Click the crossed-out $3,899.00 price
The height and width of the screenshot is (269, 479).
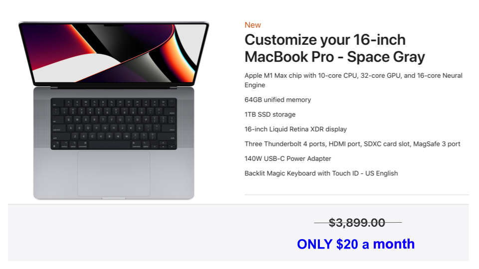pos(357,223)
